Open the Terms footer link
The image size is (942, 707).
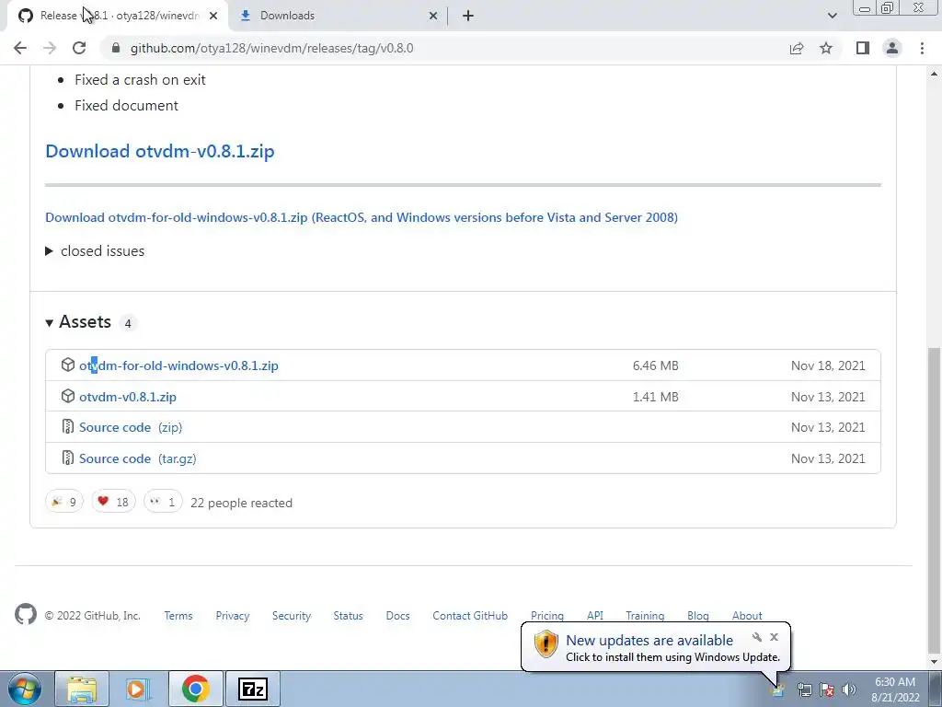(178, 616)
